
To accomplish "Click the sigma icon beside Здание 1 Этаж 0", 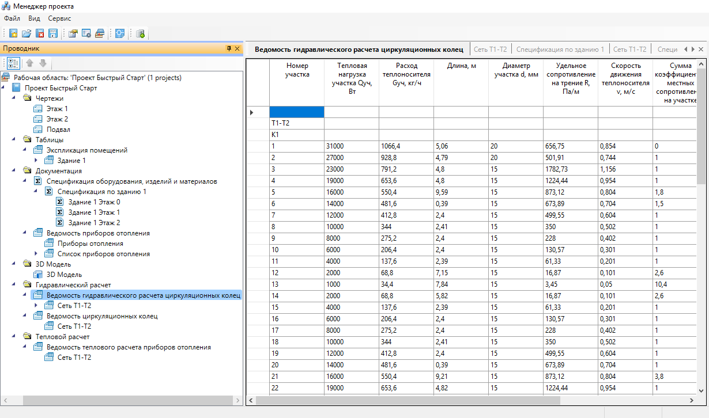I will pos(59,202).
